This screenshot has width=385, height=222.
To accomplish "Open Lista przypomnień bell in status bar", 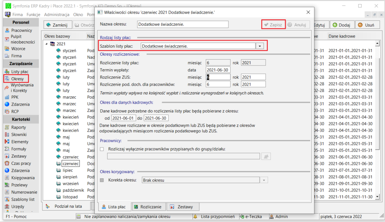I will (195, 216).
